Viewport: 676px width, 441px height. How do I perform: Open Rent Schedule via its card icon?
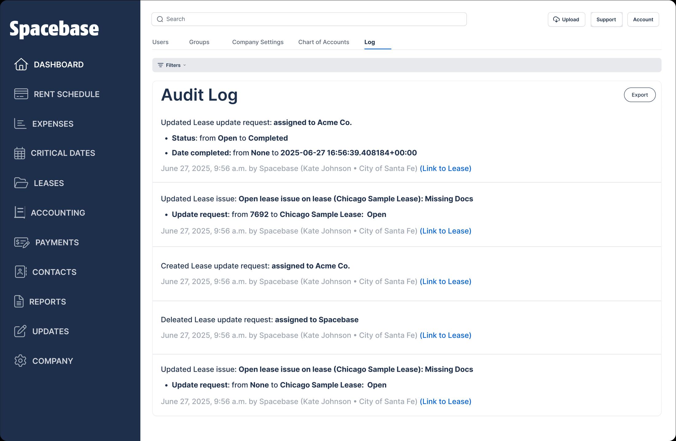pos(21,94)
